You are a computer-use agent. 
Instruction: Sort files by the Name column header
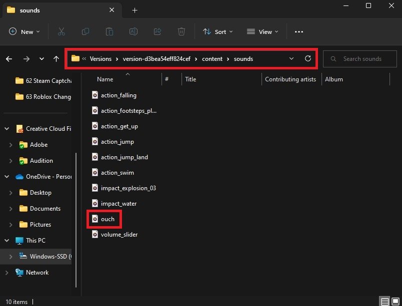click(x=105, y=79)
